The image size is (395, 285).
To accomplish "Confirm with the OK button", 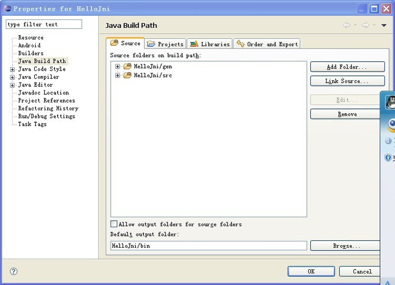I will point(311,271).
